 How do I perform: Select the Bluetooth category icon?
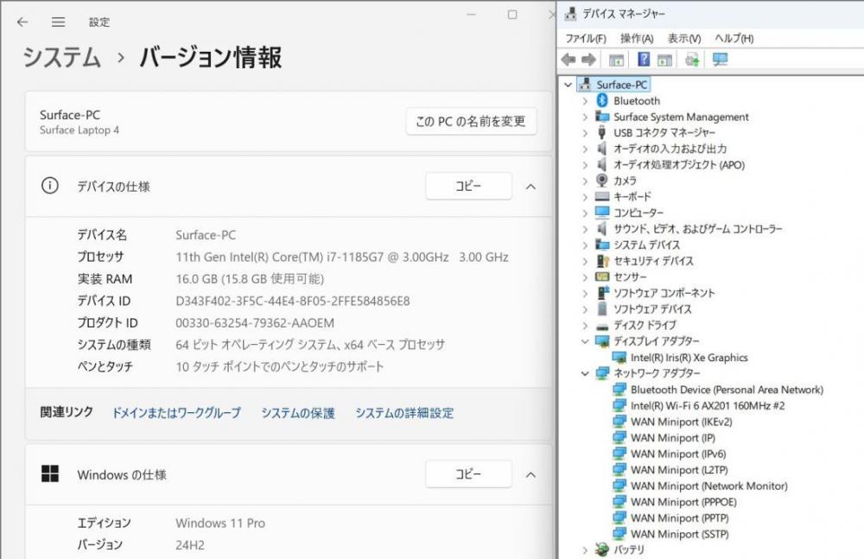coord(602,100)
